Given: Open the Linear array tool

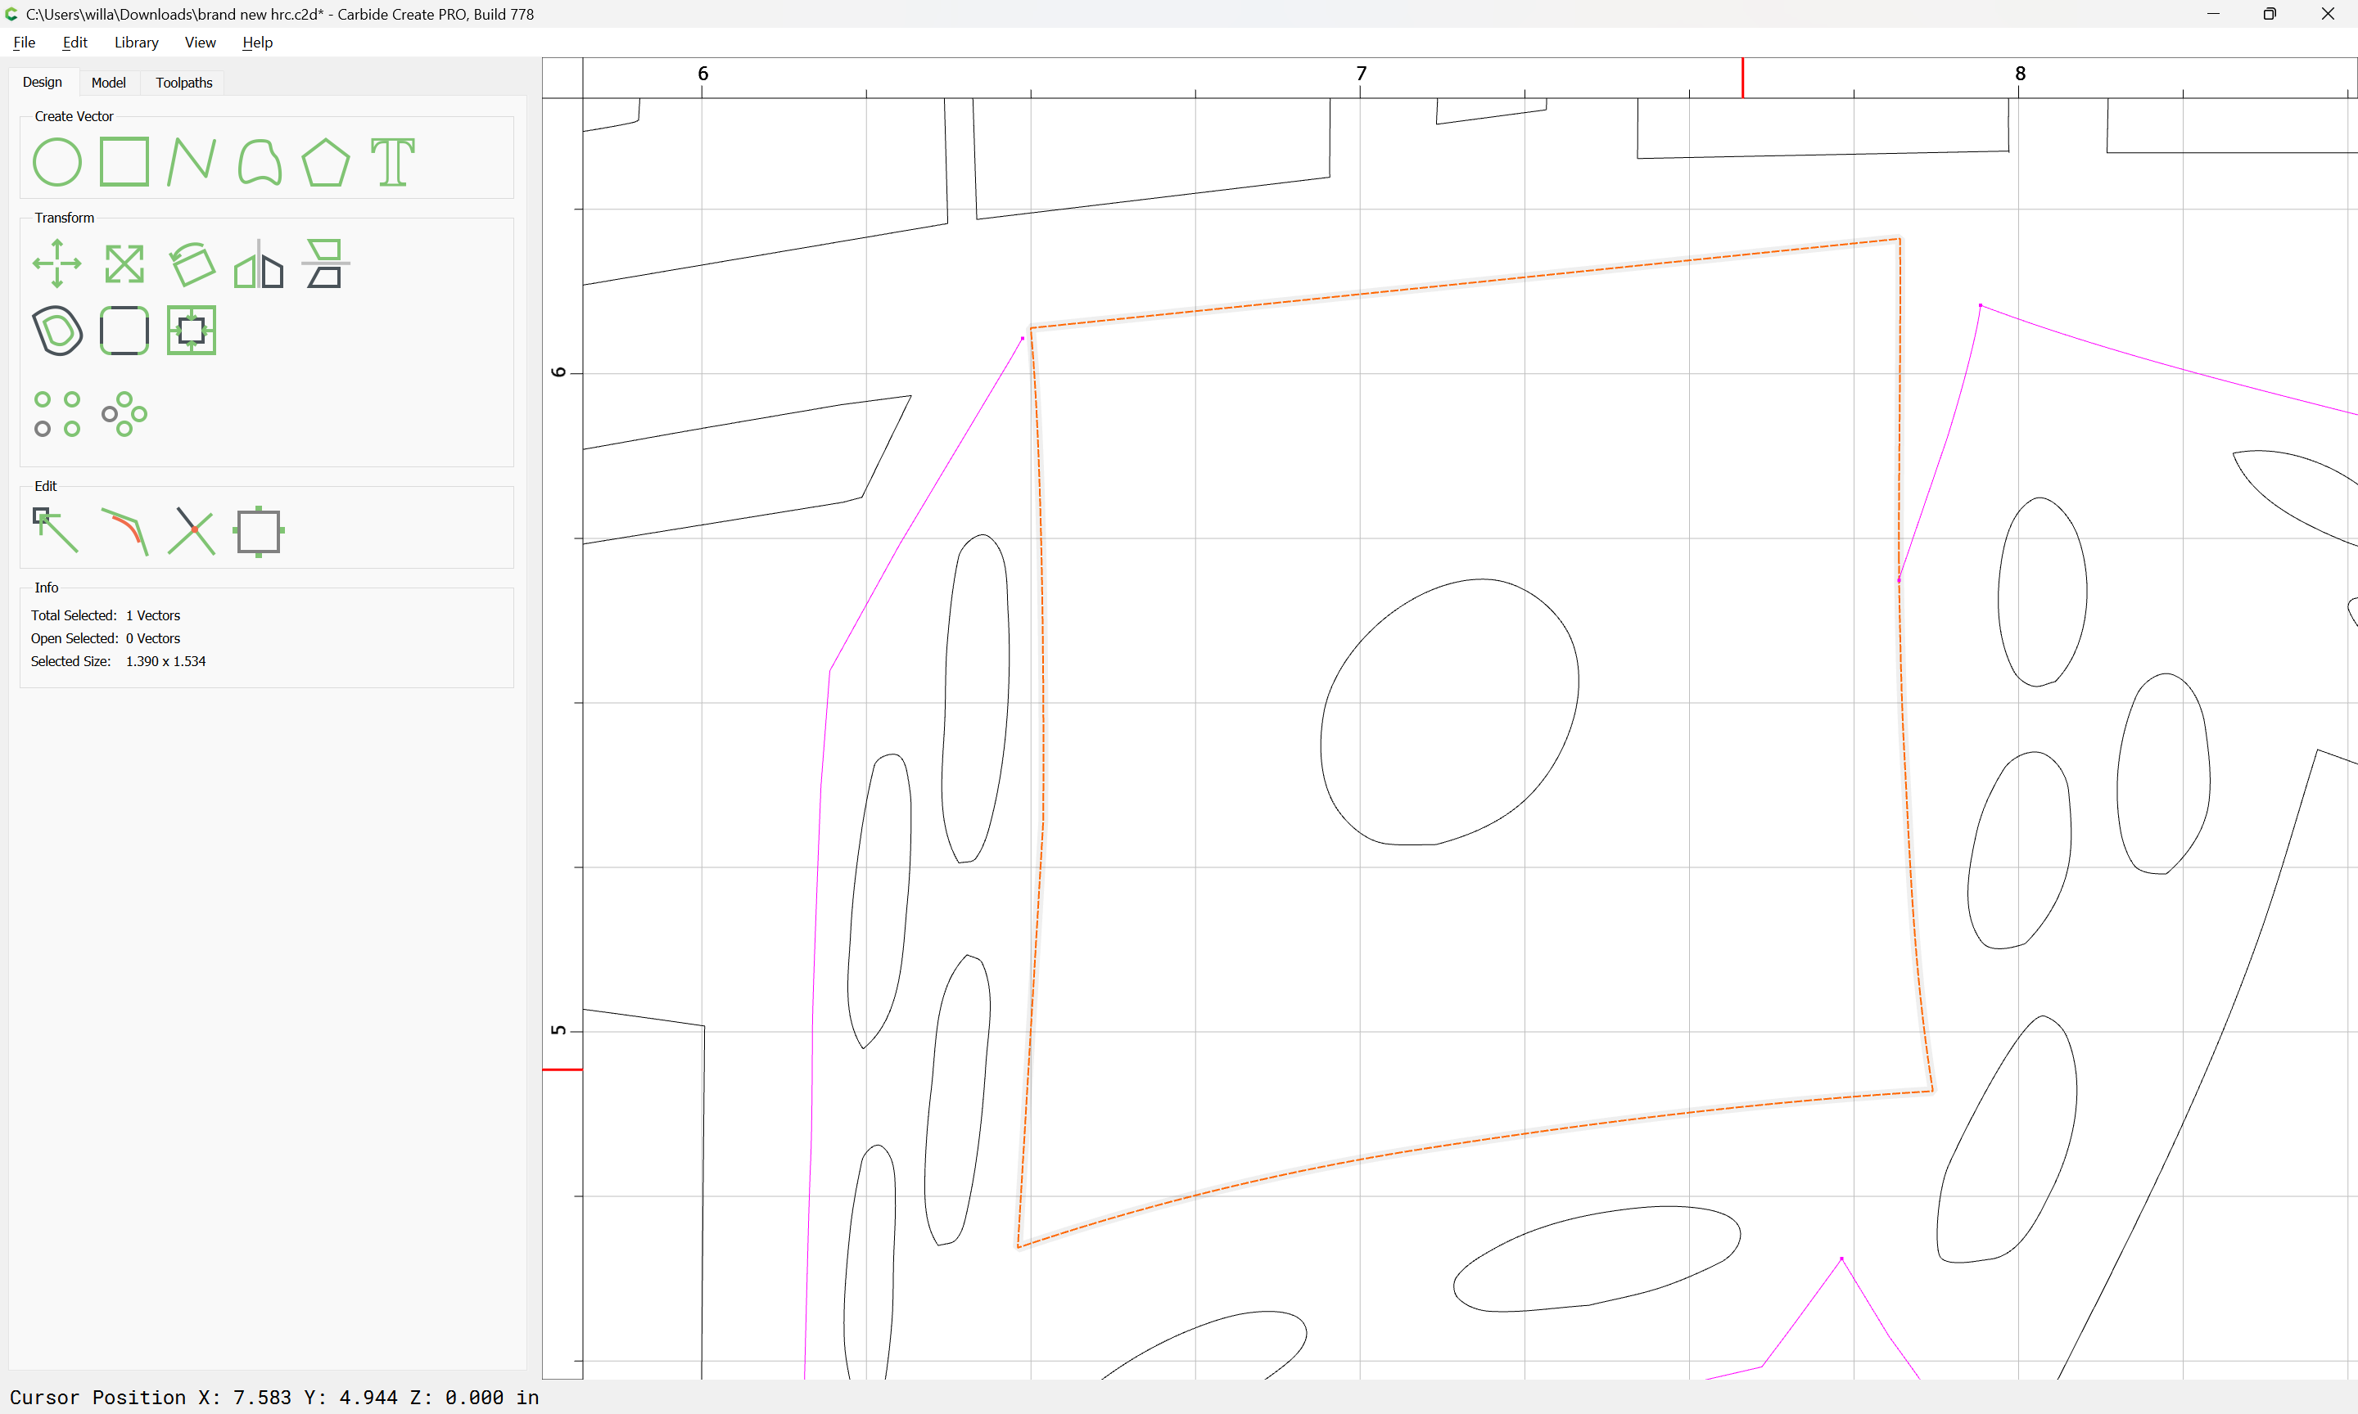Looking at the screenshot, I should [x=57, y=415].
